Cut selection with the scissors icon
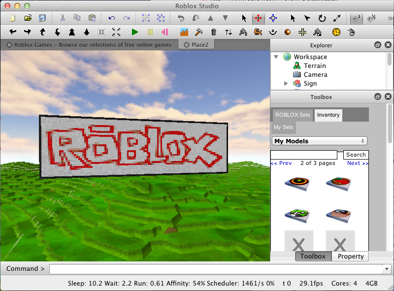Image resolution: width=394 pixels, height=291 pixels. click(63, 18)
